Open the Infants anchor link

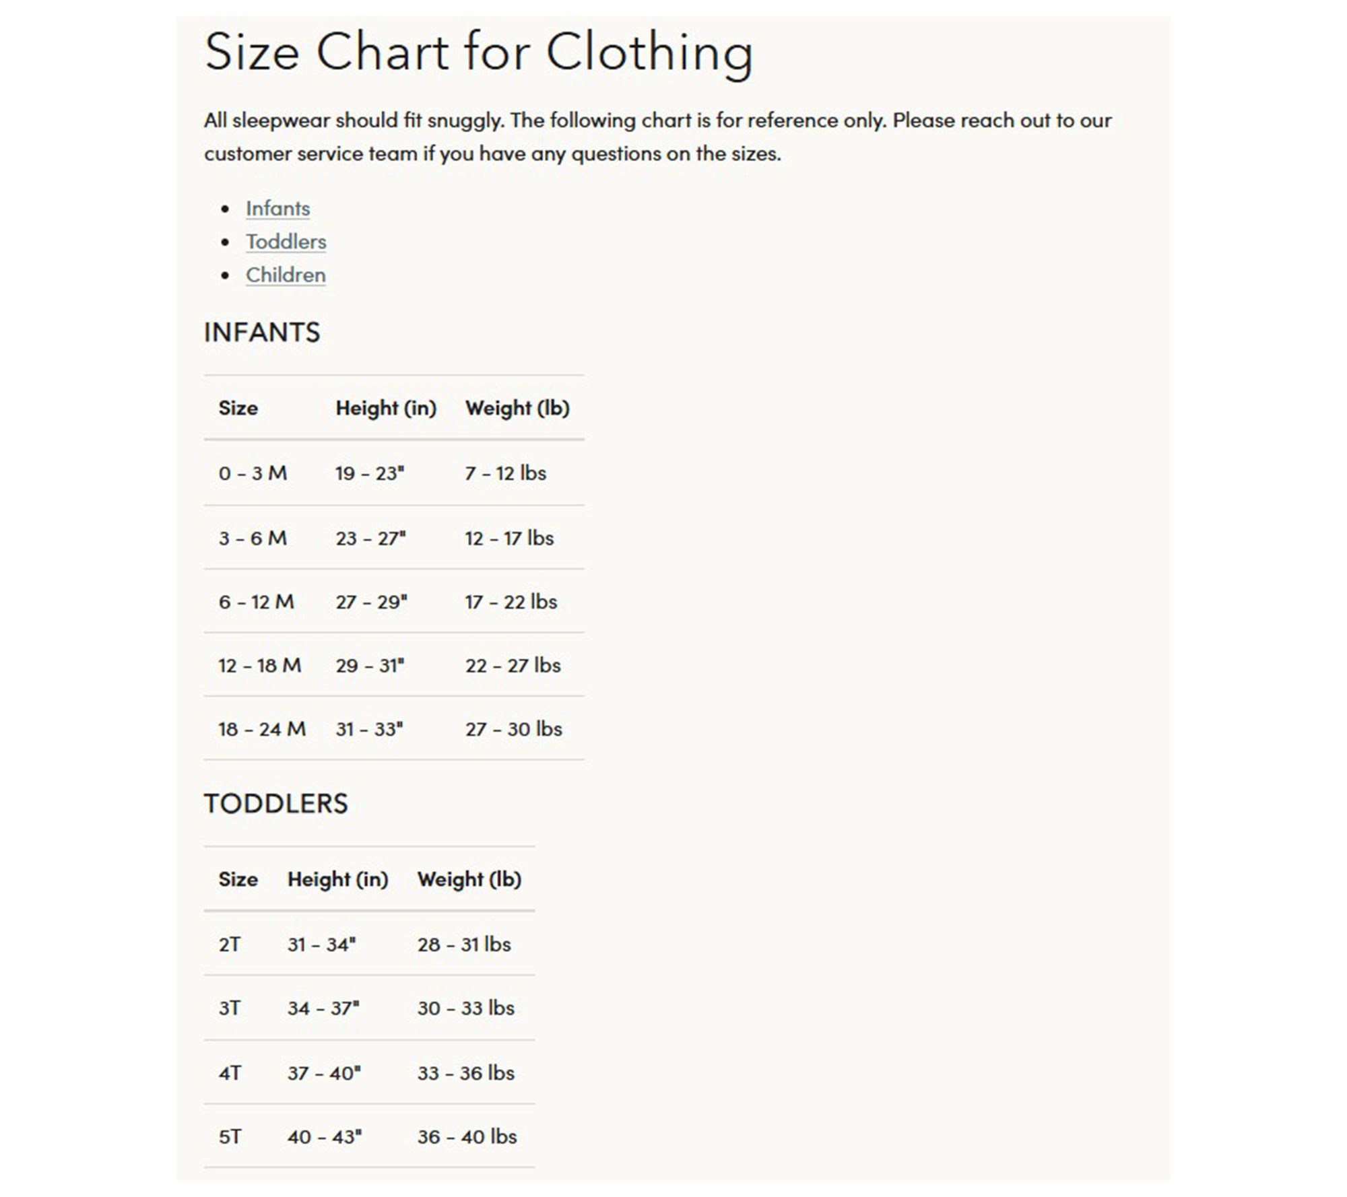(277, 209)
